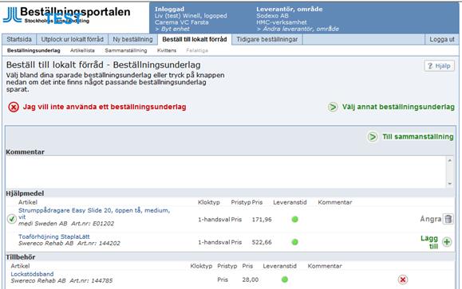
Task: Click the Tillbehör section heading
Action: point(21,257)
